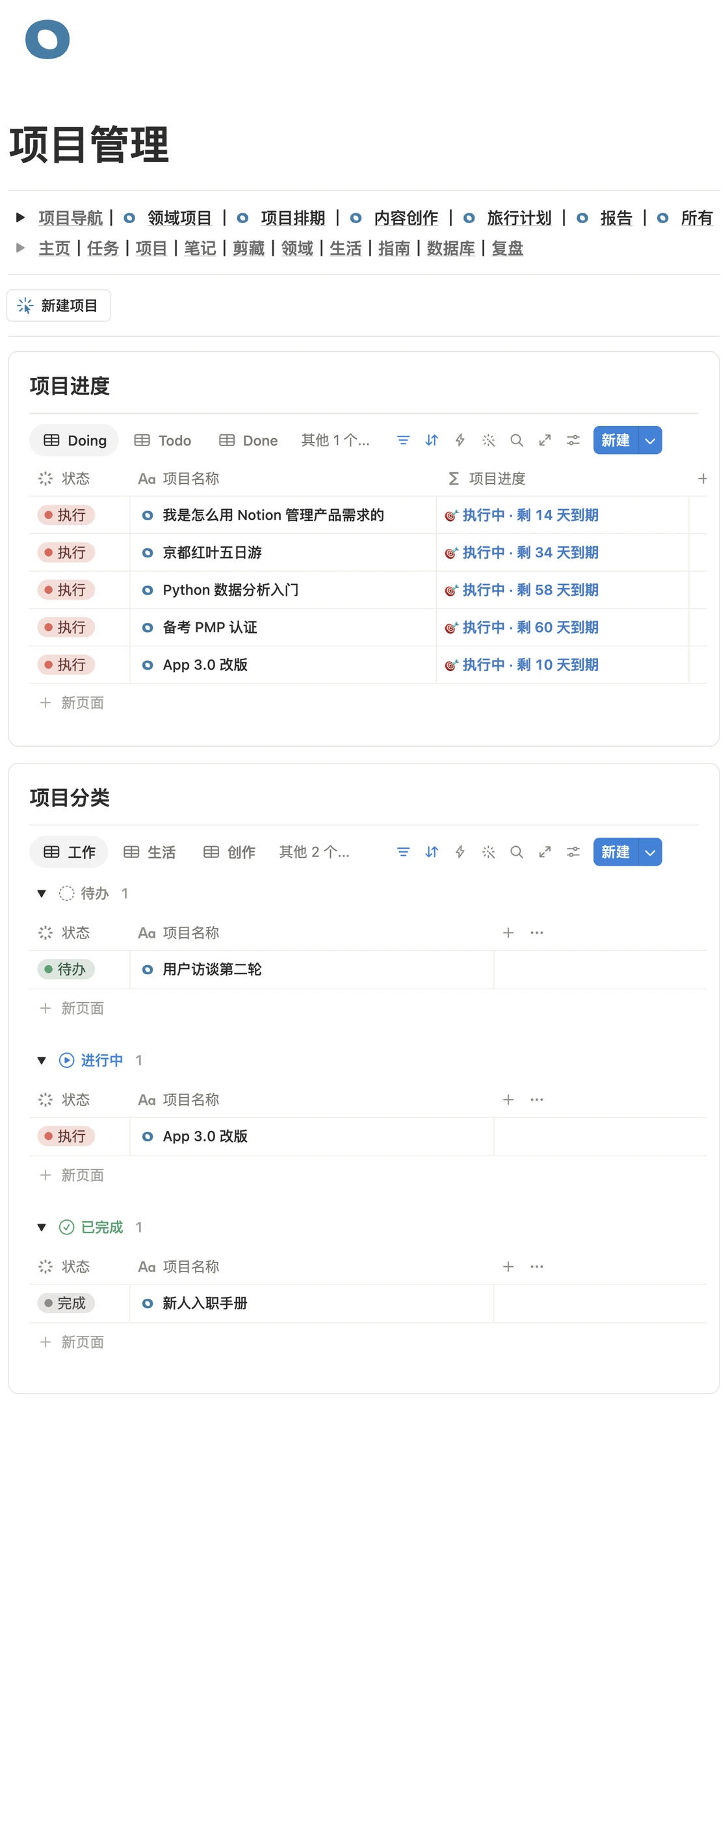Viewport: 728px width, 1821px height.
Task: Switch to the Done view tab
Action: tap(249, 440)
